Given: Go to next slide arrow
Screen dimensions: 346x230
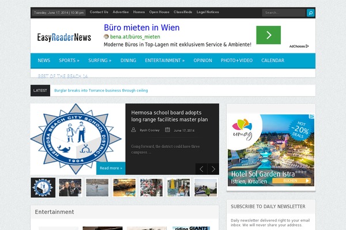Looking at the screenshot, I should pos(213,169).
